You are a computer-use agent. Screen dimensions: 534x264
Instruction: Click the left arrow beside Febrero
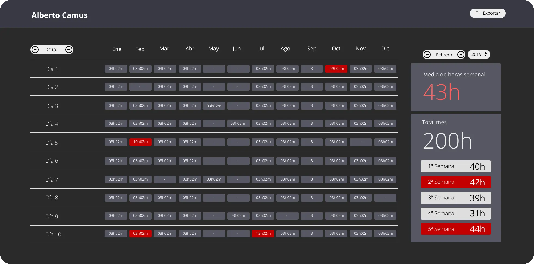[x=427, y=54]
